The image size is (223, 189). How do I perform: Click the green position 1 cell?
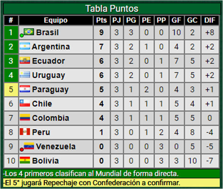[x=11, y=33]
